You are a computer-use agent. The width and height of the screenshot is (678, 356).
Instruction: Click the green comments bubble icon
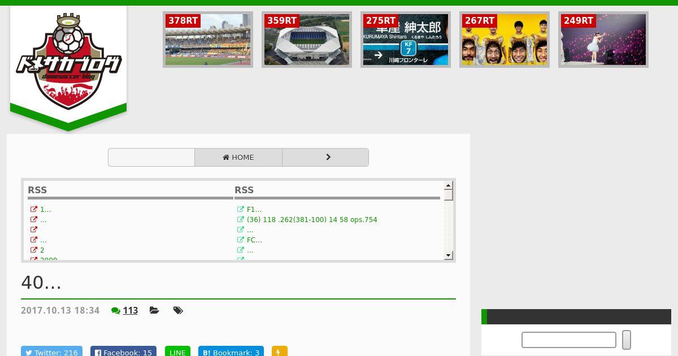tap(116, 310)
